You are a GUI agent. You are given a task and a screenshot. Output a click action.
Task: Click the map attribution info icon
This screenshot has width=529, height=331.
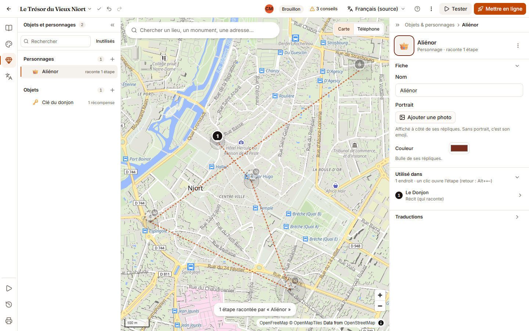tap(381, 323)
